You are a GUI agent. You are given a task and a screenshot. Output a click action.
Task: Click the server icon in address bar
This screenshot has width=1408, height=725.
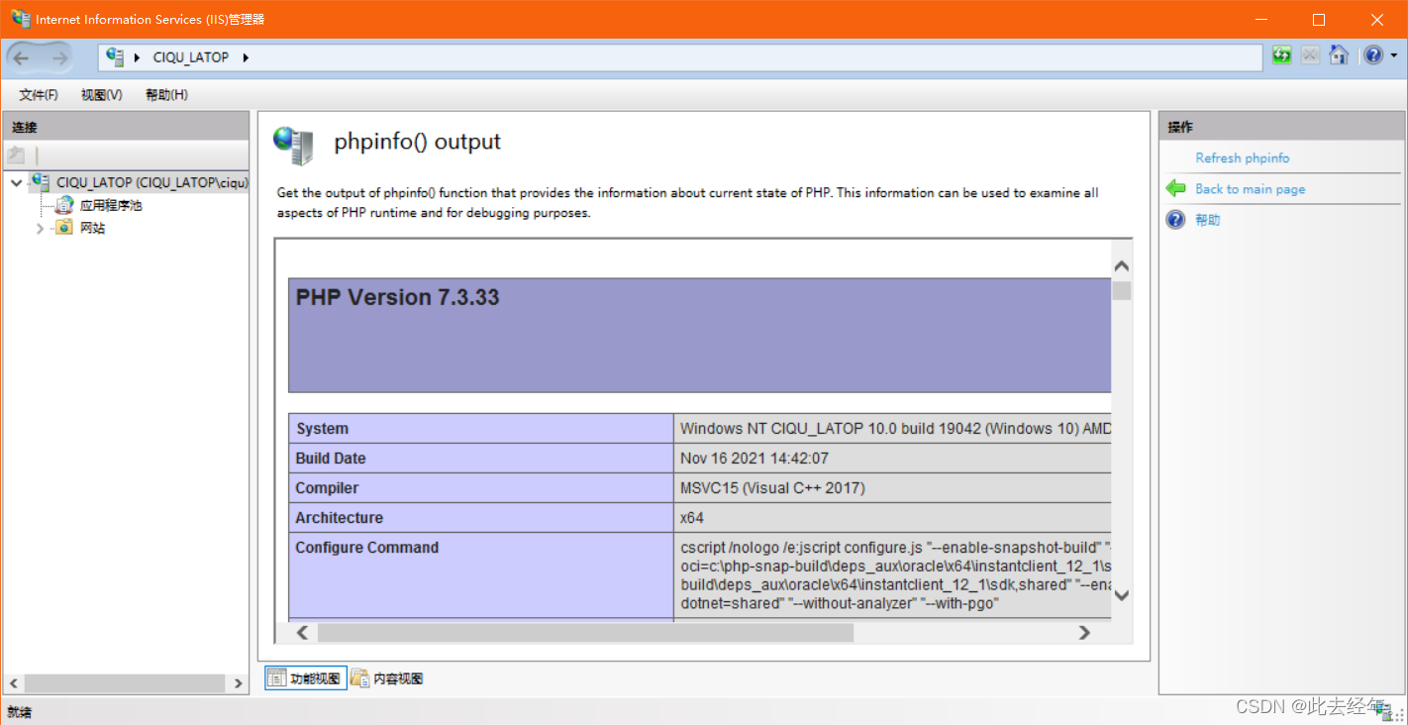tap(115, 56)
